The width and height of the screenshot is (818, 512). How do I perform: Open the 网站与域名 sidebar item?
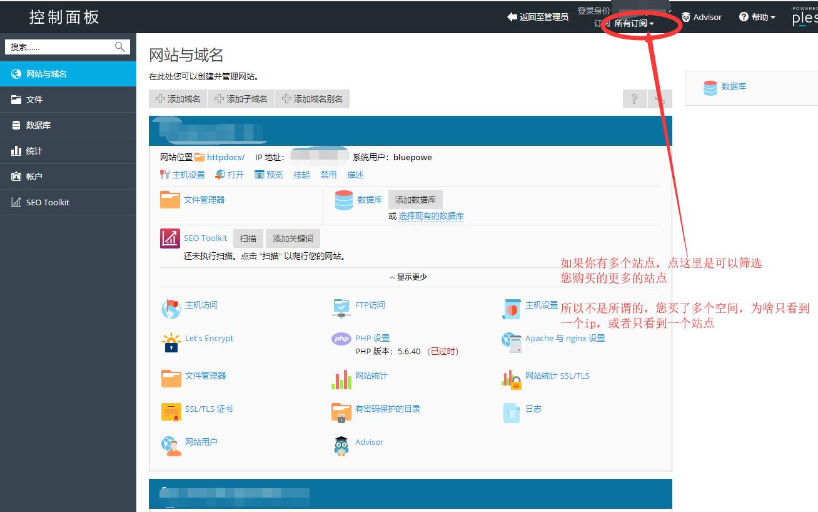[68, 74]
